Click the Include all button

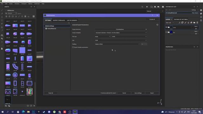point(152,19)
